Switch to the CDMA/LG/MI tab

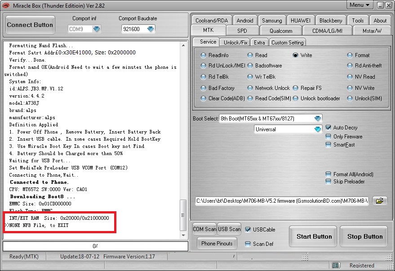tap(327, 31)
